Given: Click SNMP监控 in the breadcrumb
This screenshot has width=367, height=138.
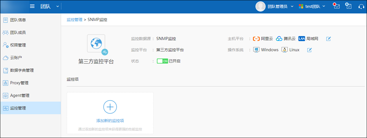Looking at the screenshot, I should (97, 19).
